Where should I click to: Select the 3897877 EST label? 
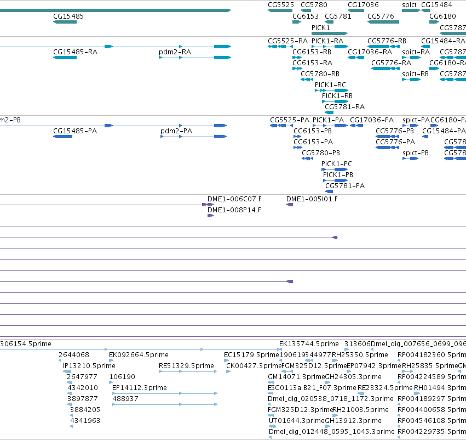[83, 399]
